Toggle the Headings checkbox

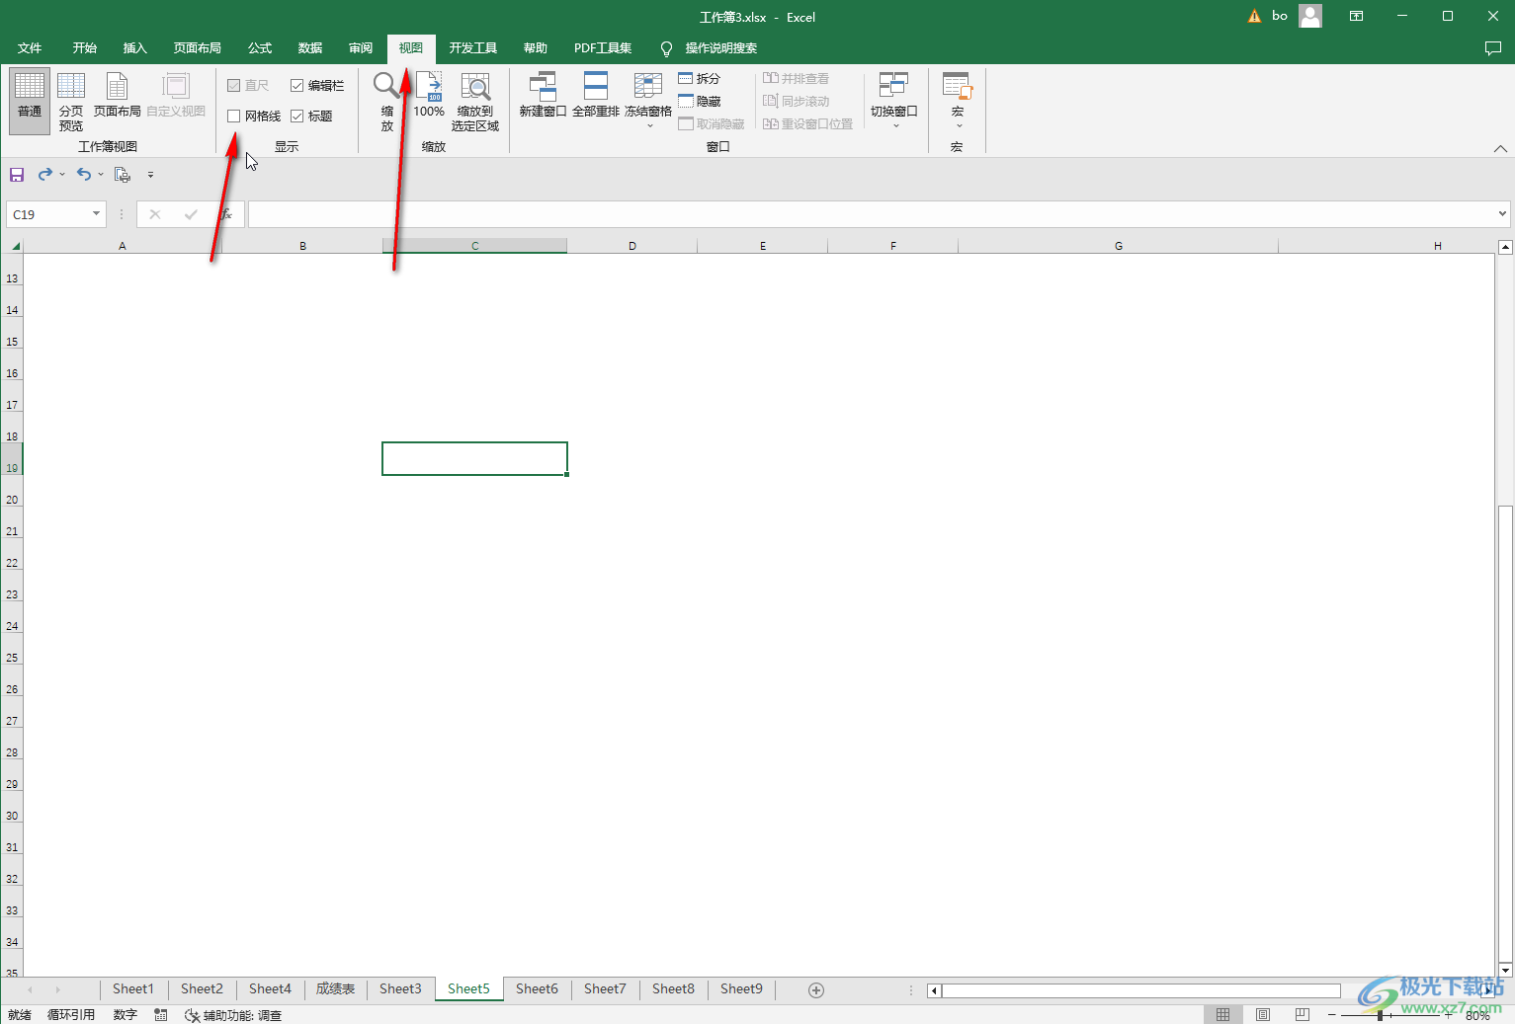[x=296, y=116]
